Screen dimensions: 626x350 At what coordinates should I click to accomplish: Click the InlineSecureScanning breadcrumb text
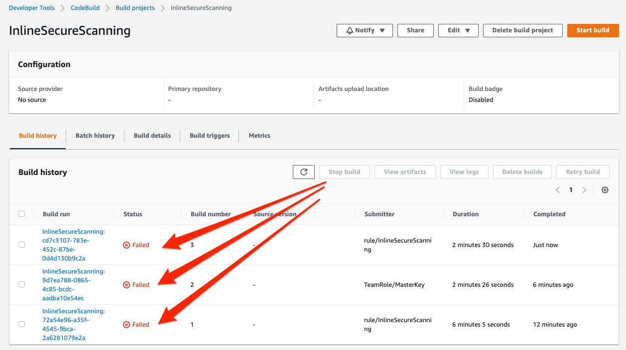point(201,8)
